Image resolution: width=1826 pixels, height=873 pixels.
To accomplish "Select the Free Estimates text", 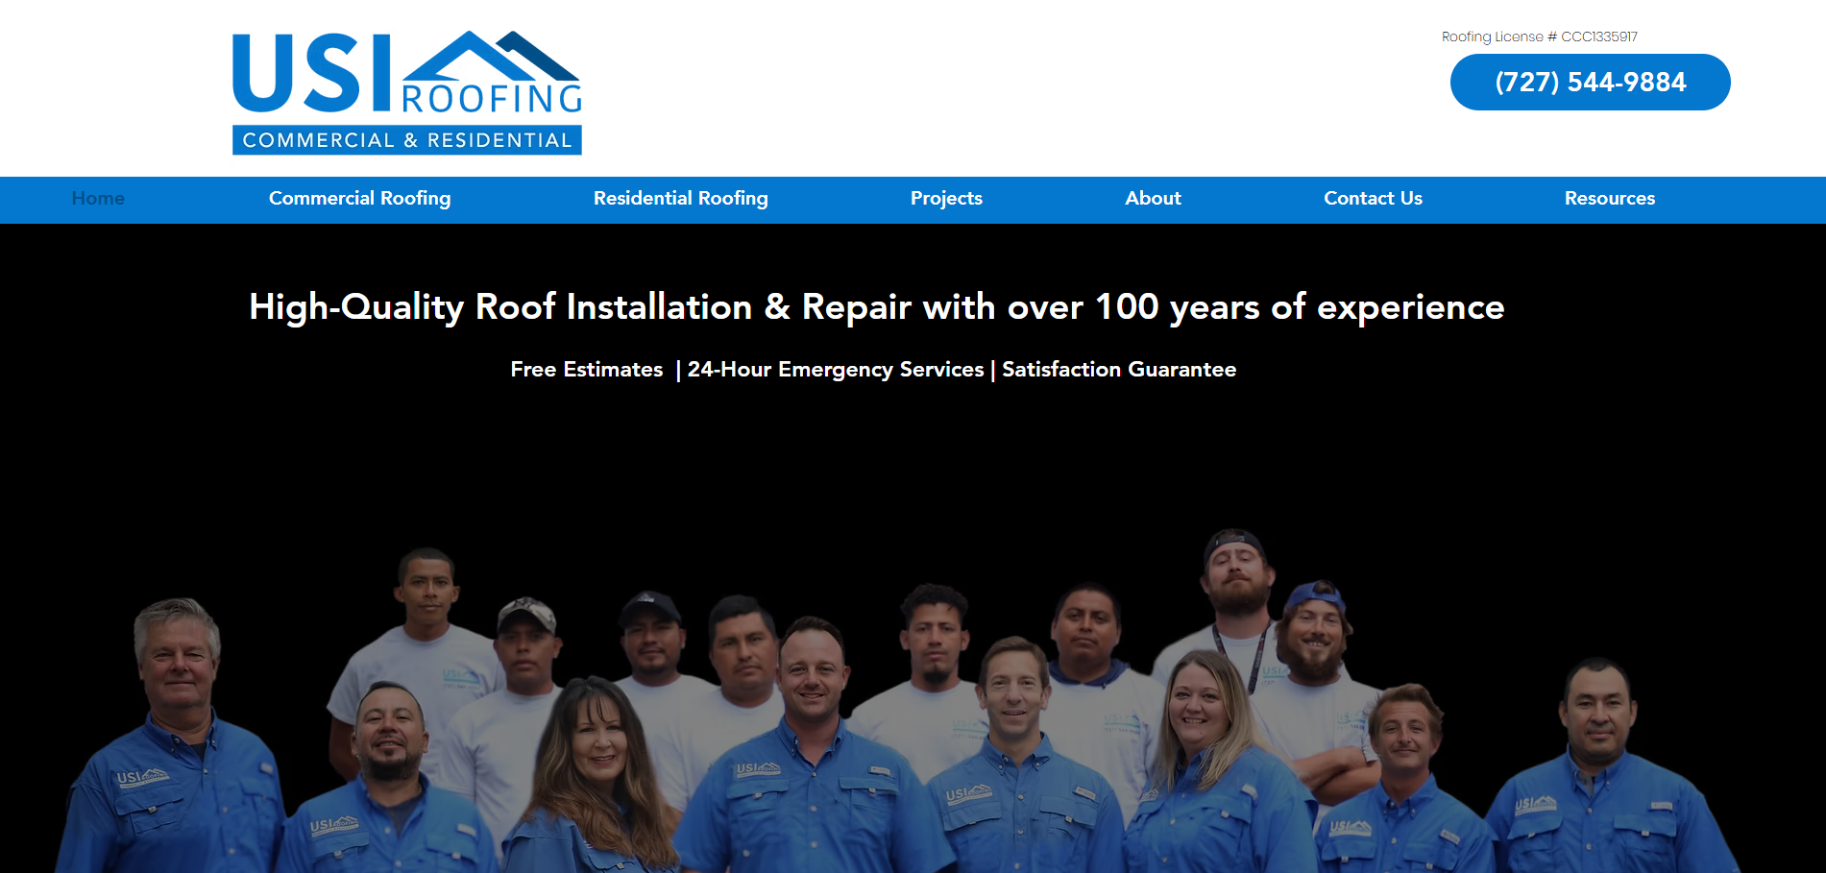I will click(x=587, y=370).
